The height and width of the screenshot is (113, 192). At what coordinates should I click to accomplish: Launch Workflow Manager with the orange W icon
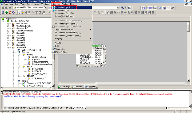coord(10,12)
